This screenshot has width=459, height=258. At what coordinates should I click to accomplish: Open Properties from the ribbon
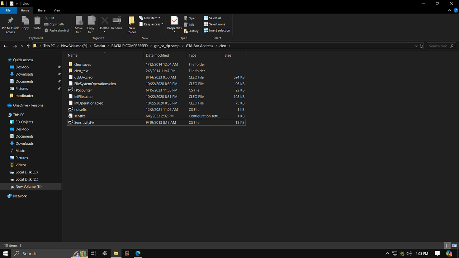click(x=174, y=24)
